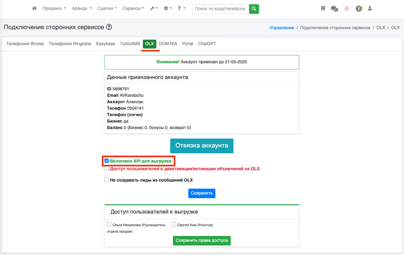Expand the Продажа dropdown menu

(x=54, y=9)
